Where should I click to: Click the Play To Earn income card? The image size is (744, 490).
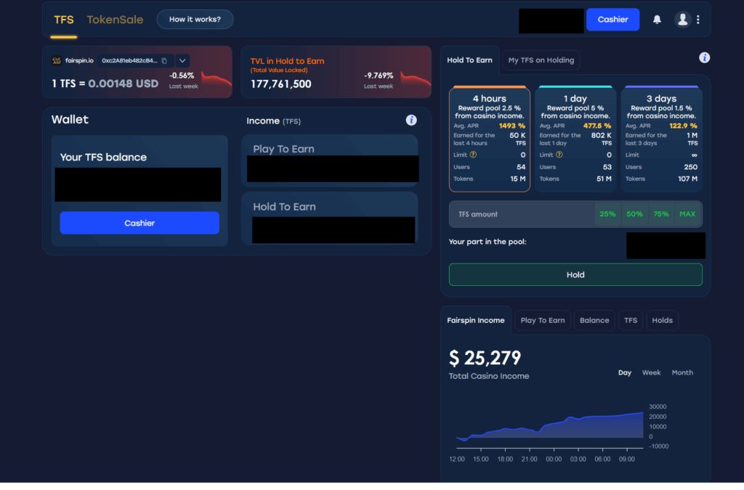coord(329,160)
